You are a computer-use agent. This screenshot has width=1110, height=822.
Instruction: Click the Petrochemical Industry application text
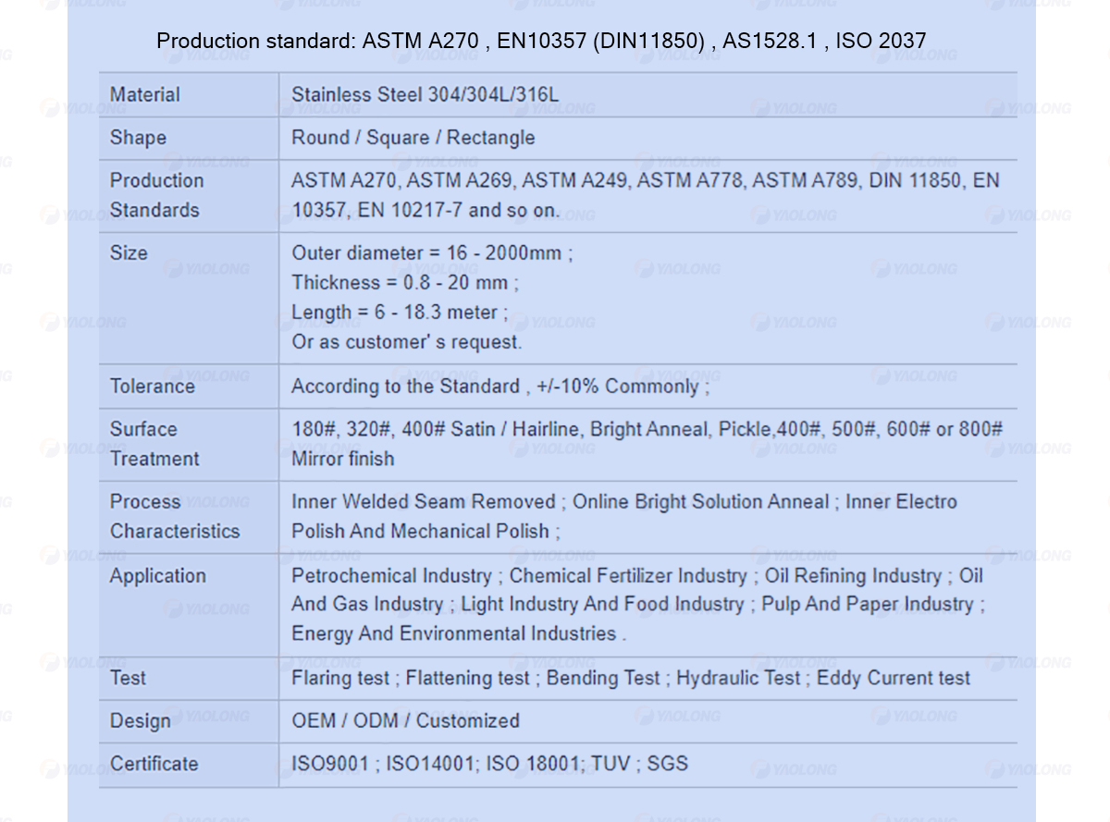point(391,575)
